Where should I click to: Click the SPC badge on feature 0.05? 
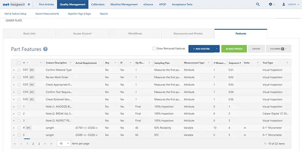coord(32,100)
